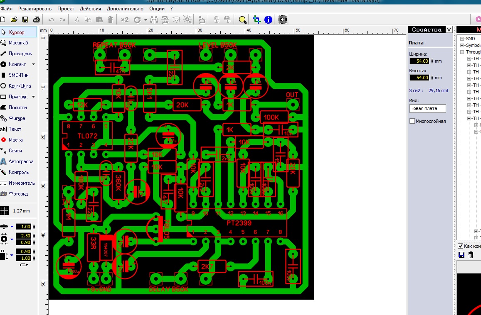
Task: Open the Прямоуг. tool dropdown arrow
Action: pos(33,97)
